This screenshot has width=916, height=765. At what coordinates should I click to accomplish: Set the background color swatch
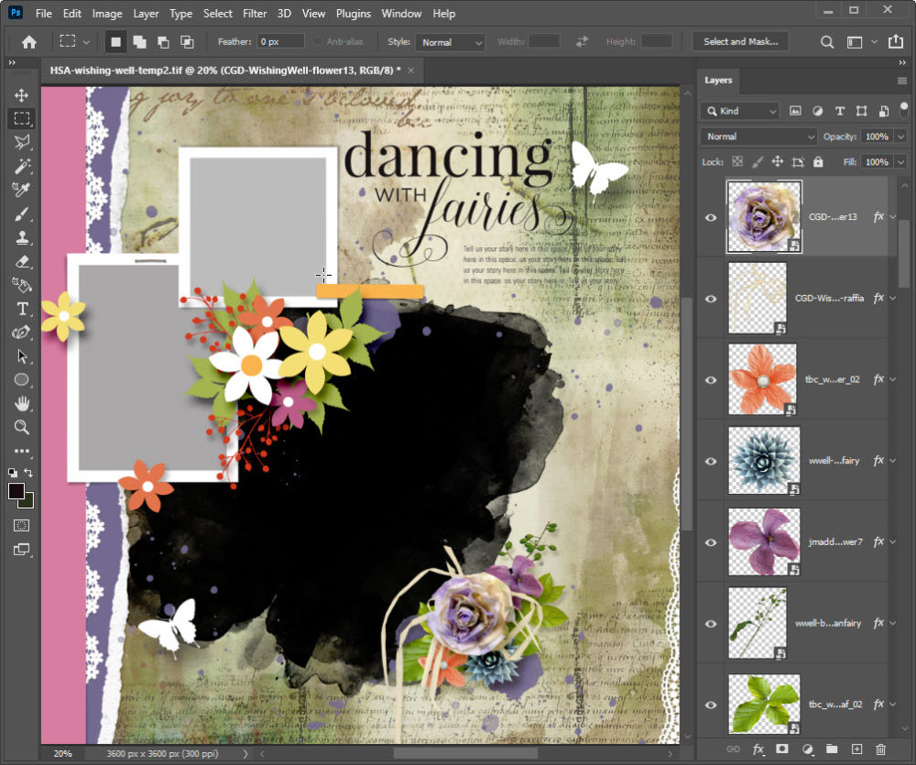[27, 501]
